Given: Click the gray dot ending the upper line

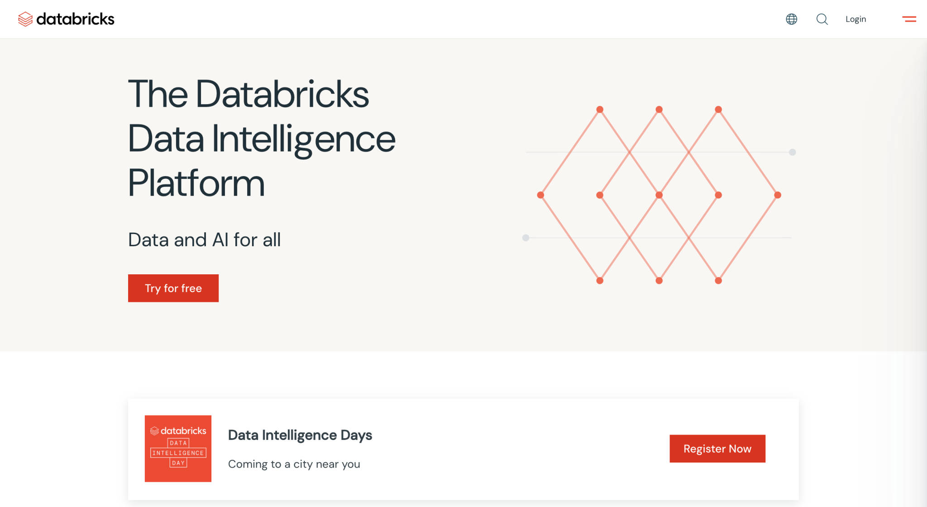Looking at the screenshot, I should (x=792, y=152).
